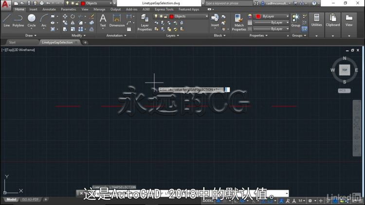365x205 pixels.
Task: Toggle group selection on/off in Groups panel
Action: (x=305, y=29)
